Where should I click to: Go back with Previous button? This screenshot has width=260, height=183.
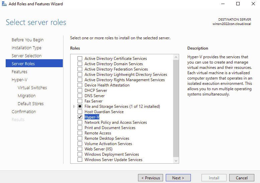[150, 178]
